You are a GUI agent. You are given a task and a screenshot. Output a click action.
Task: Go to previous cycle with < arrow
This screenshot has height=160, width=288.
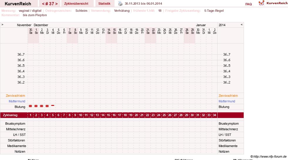pyautogui.click(x=43, y=4)
